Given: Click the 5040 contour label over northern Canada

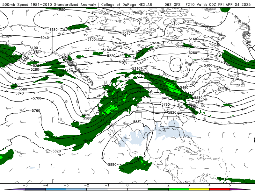Looking at the screenshot, I should pyautogui.click(x=126, y=33).
